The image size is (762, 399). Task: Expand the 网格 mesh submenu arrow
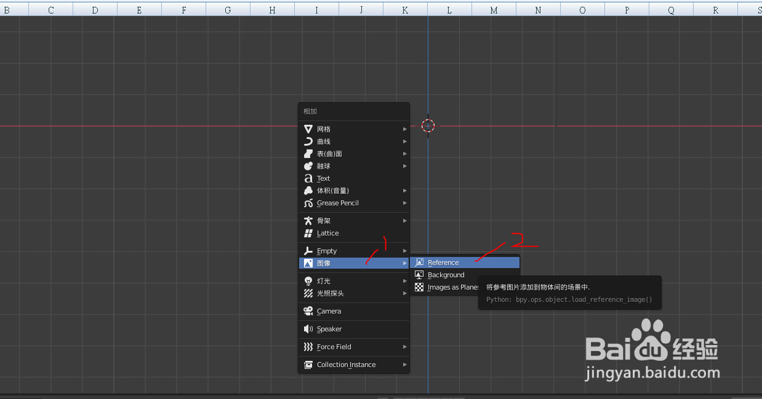point(404,129)
